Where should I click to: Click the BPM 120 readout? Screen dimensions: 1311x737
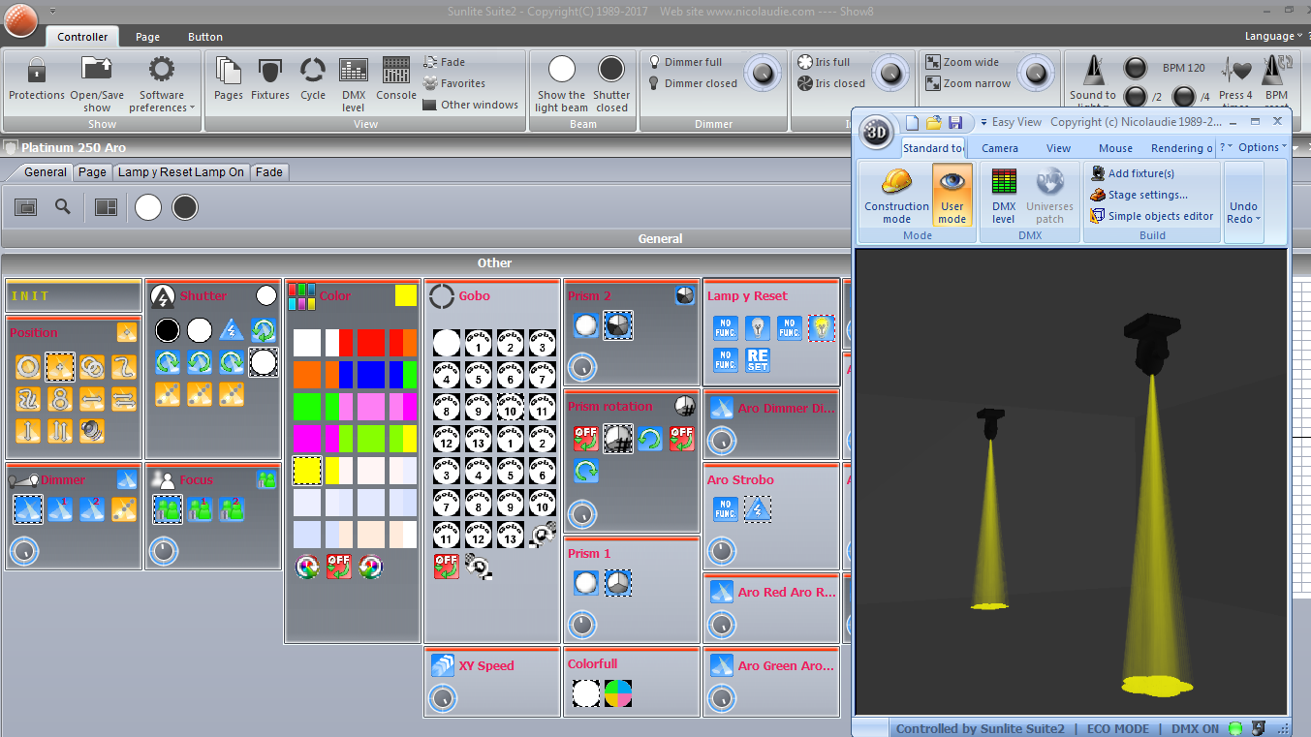point(1184,68)
